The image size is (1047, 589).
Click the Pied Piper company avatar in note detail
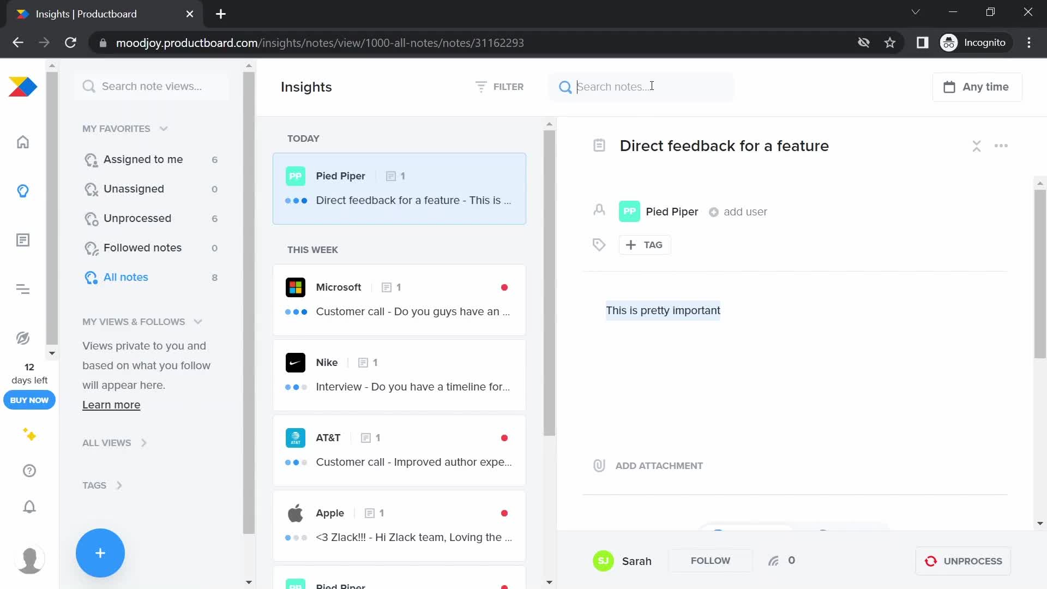point(629,212)
